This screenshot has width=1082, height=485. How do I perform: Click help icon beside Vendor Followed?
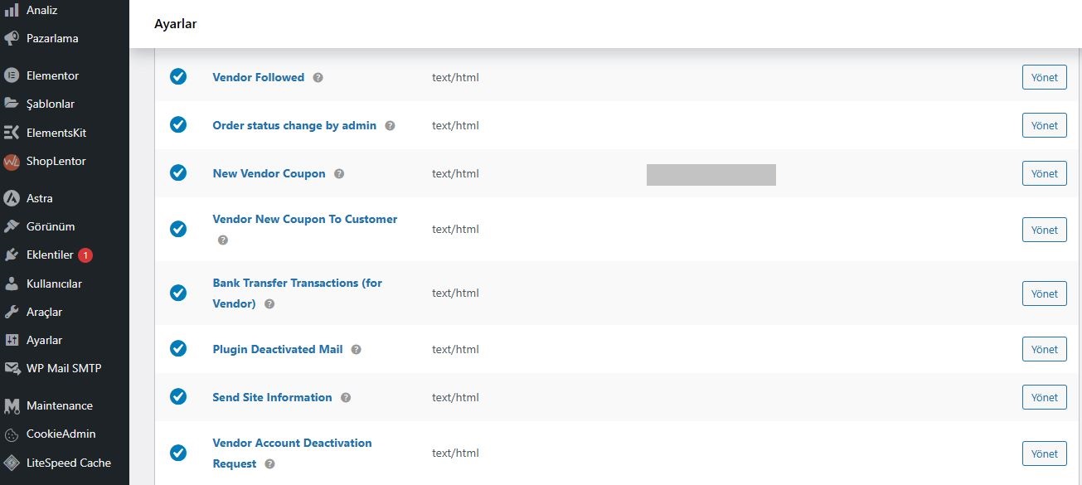point(318,78)
